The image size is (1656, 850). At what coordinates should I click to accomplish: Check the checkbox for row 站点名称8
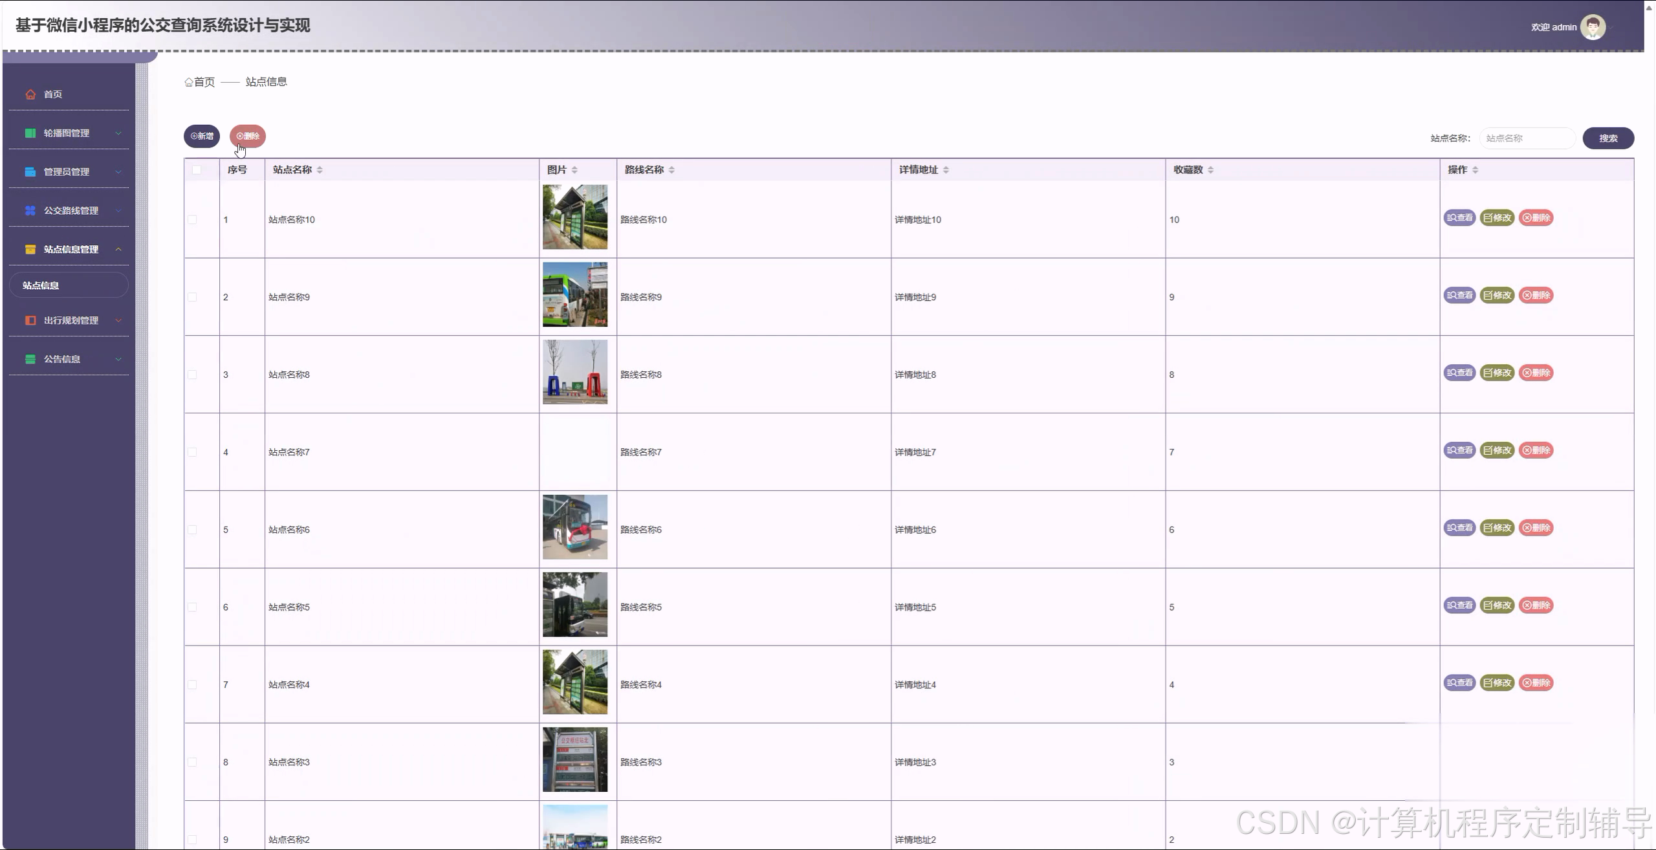click(193, 375)
